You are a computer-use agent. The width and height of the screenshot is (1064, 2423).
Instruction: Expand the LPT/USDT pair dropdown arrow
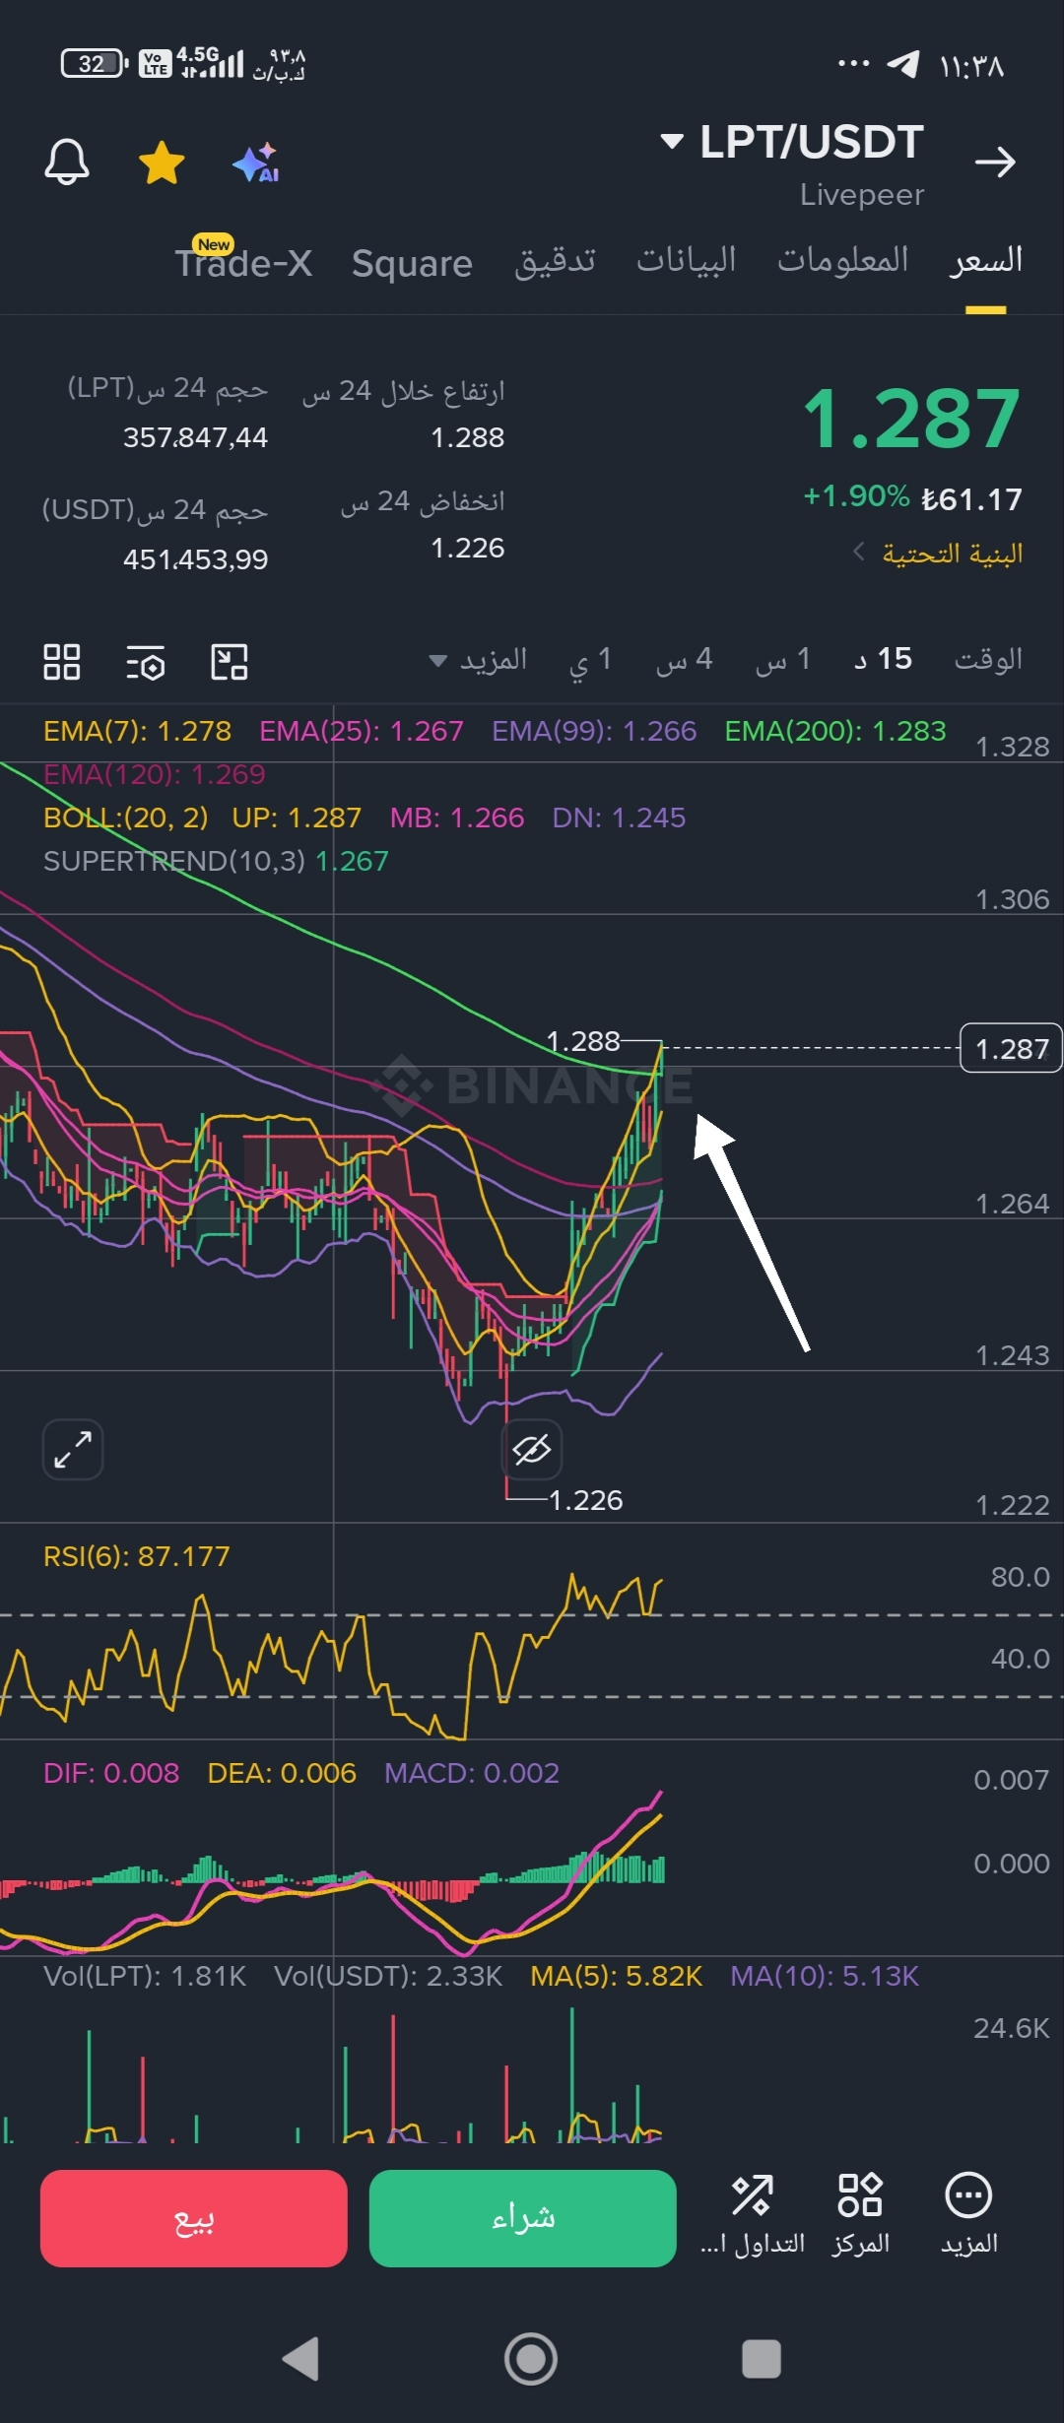coord(672,142)
